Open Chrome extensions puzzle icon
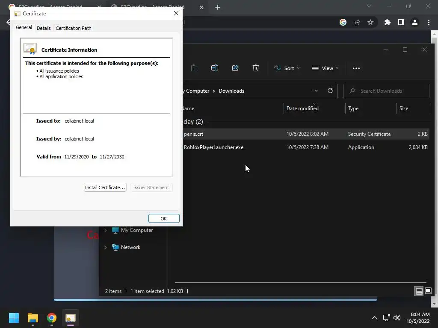Image resolution: width=438 pixels, height=328 pixels. click(x=388, y=22)
